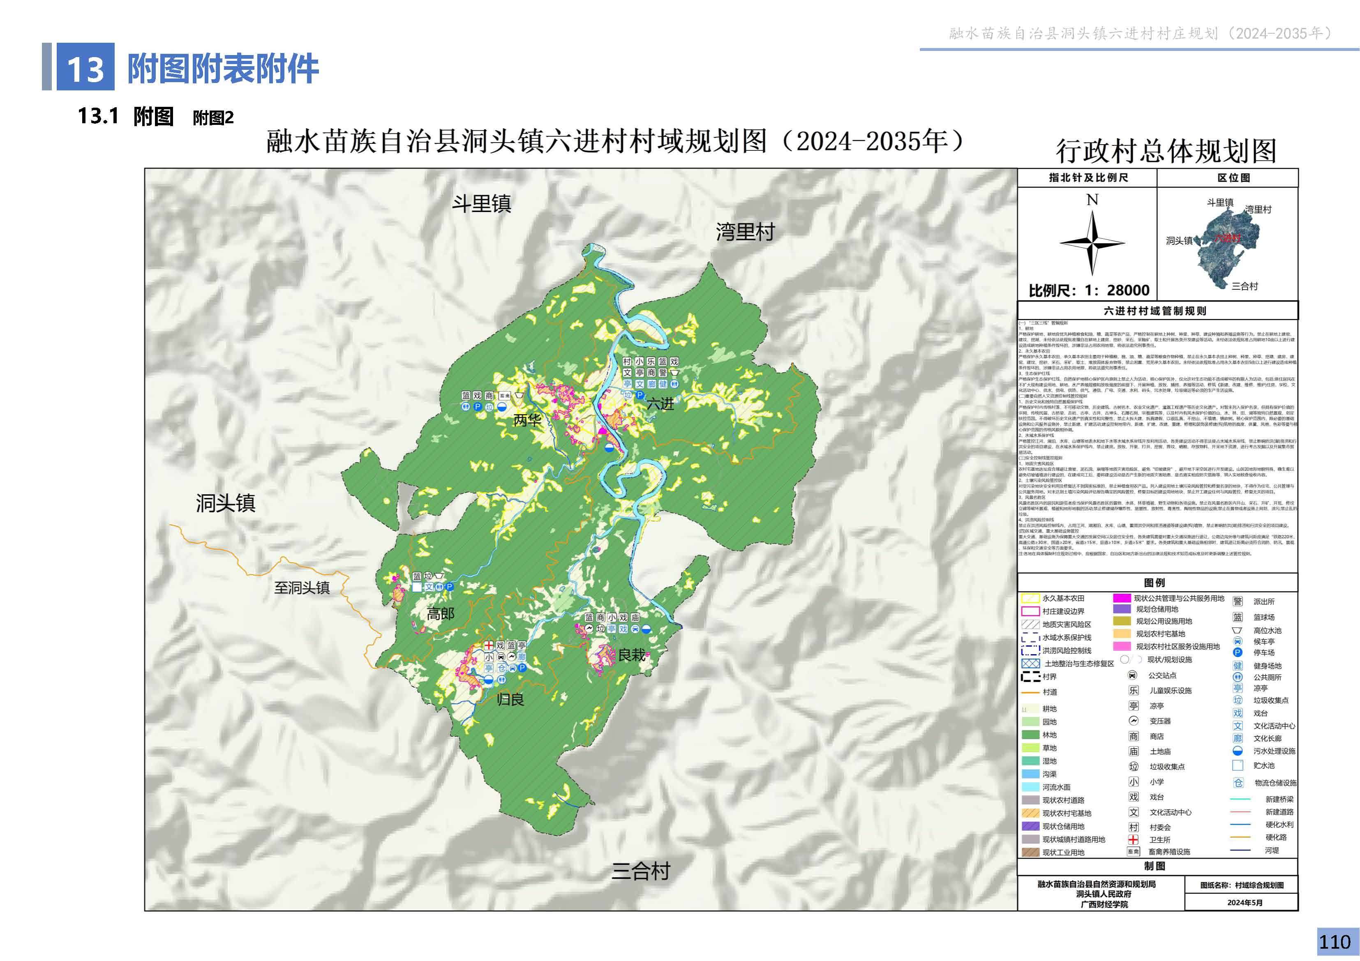Click the page number 110 box

1335,942
